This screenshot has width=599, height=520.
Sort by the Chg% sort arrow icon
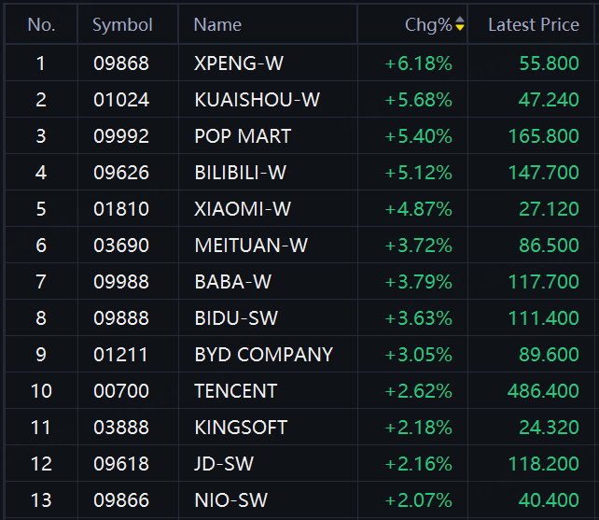[x=460, y=23]
